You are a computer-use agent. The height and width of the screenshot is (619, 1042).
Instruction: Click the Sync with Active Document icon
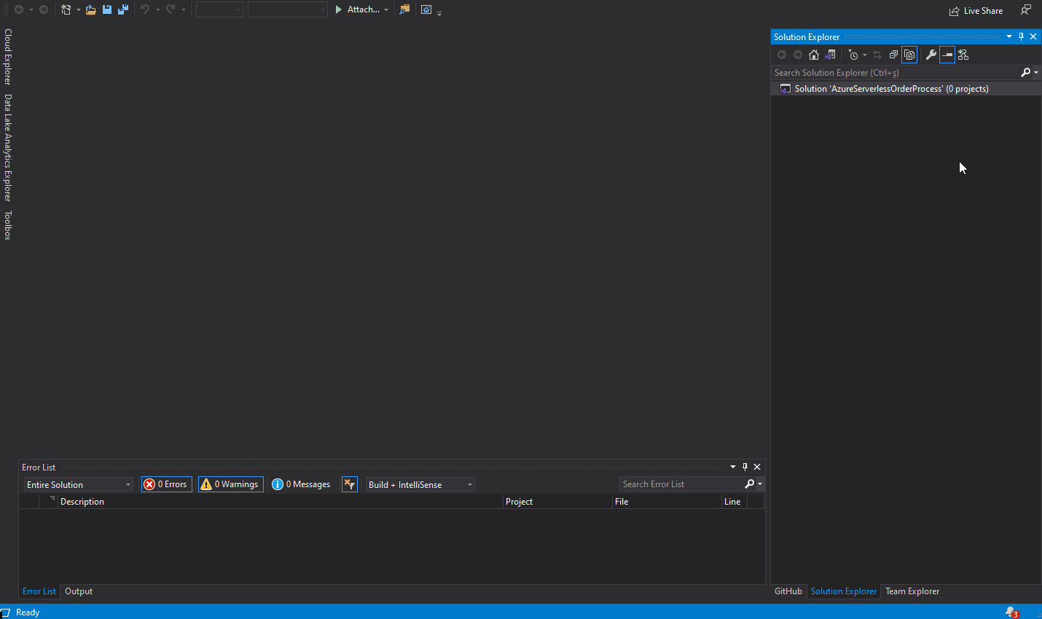(877, 55)
